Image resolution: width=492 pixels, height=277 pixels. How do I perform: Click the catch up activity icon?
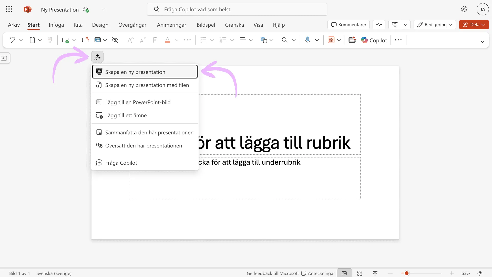[x=379, y=25]
